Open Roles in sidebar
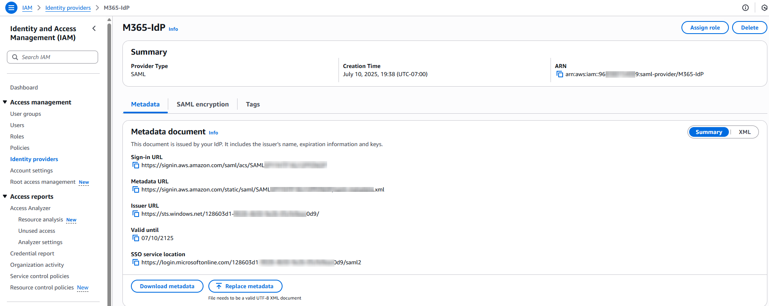This screenshot has width=769, height=306. pos(17,136)
